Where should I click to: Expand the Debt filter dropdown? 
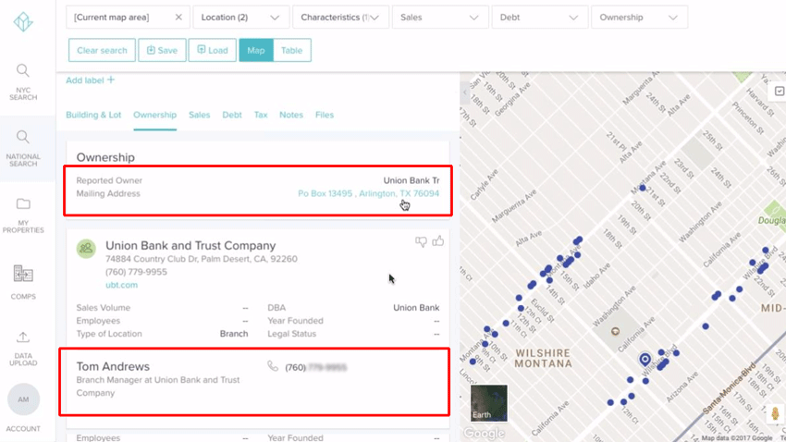(539, 17)
